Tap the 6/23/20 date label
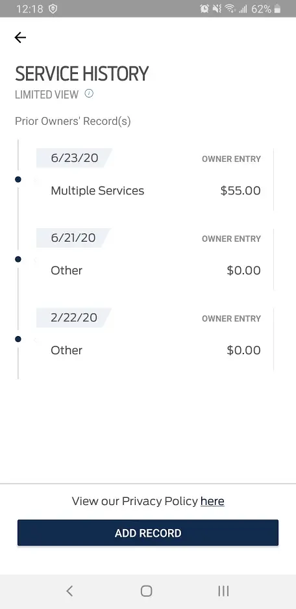296x609 pixels. tap(75, 158)
